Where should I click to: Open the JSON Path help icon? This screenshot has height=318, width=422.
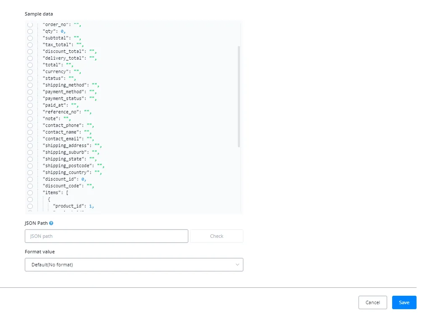tap(51, 223)
